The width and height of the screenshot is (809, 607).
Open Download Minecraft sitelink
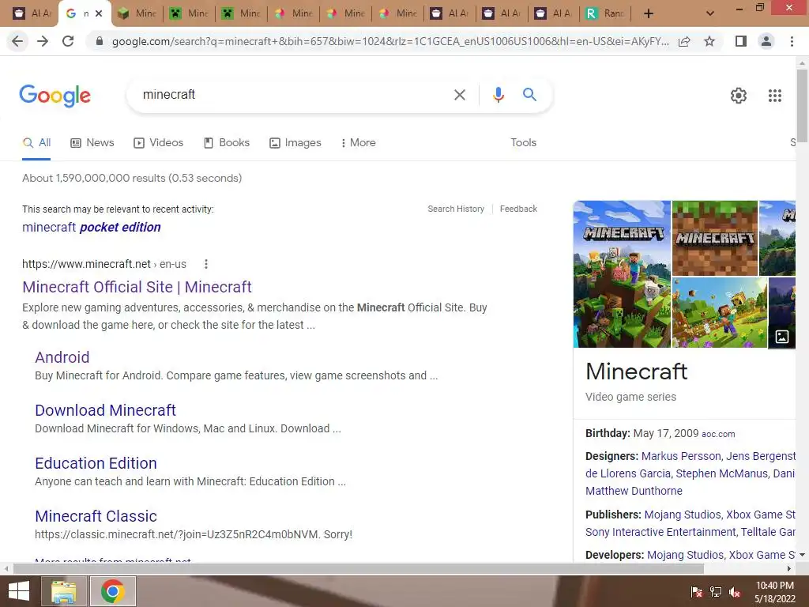(105, 410)
